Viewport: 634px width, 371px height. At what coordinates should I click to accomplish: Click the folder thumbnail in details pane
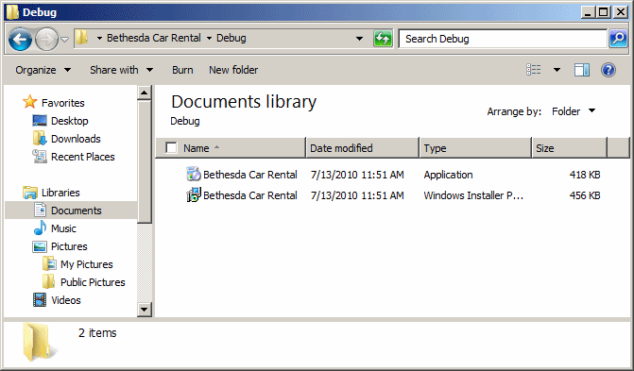pyautogui.click(x=39, y=342)
